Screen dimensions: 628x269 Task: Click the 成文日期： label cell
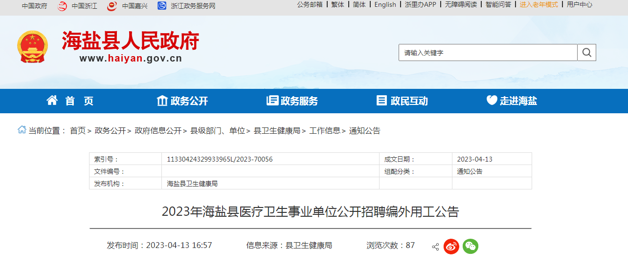click(x=416, y=159)
